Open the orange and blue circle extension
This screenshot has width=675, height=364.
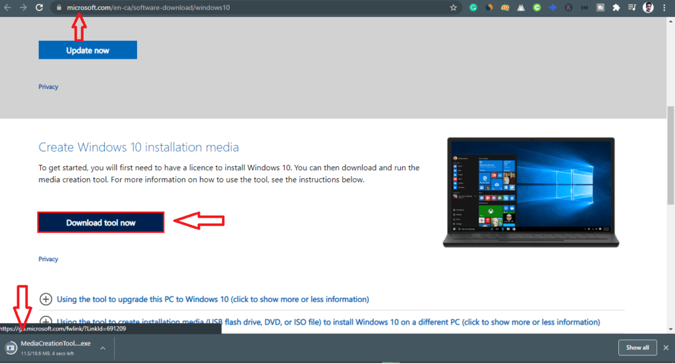click(x=489, y=7)
